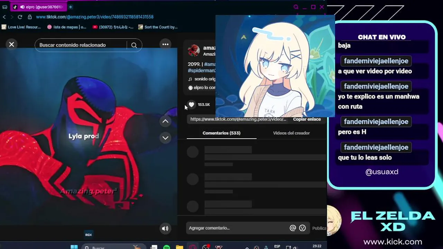Open the YouTube (30972) bookmark
This screenshot has width=443, height=249.
pyautogui.click(x=113, y=27)
